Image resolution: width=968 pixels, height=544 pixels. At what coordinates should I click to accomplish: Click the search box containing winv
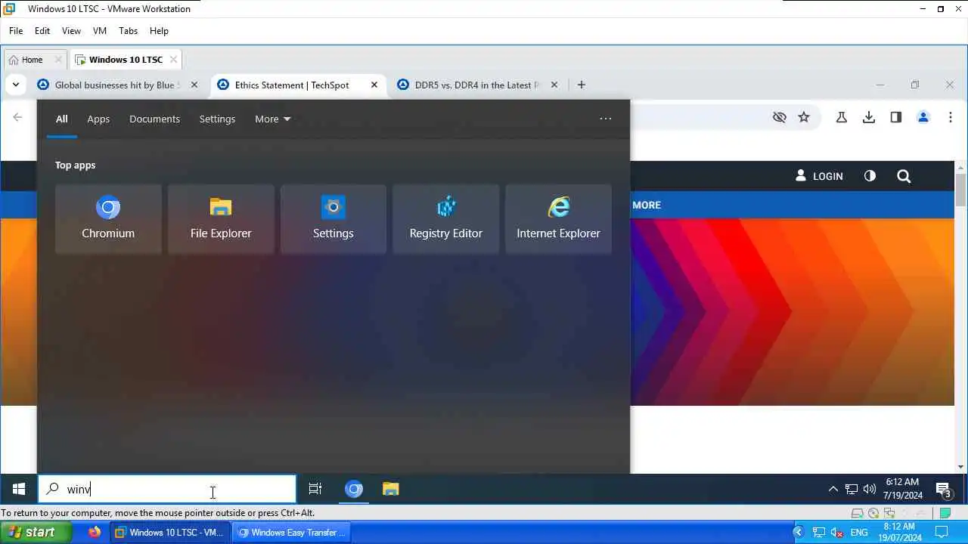coord(167,489)
